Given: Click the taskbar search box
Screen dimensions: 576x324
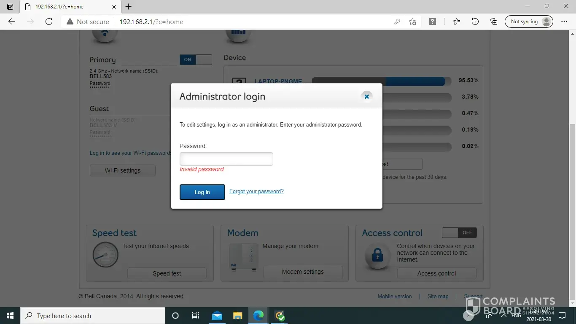Looking at the screenshot, I should pos(93,316).
